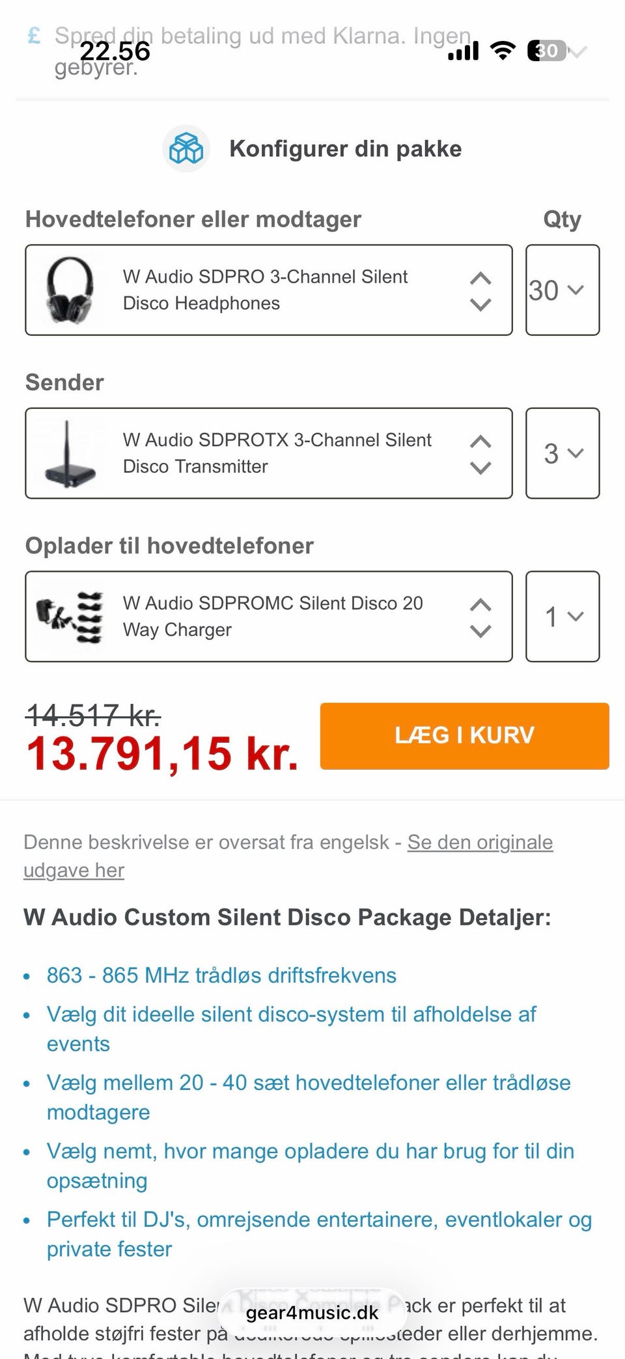Open the 'Se den originale udgave her' link

[480, 843]
